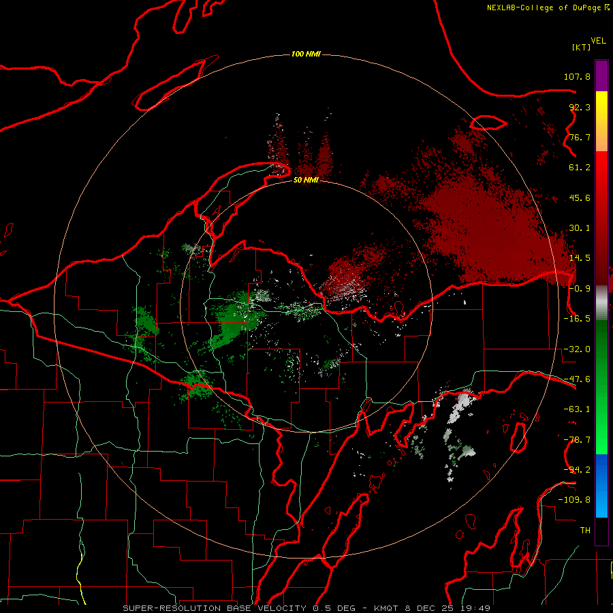Click the -109.8 velocity scale value
Screen dimensions: 613x613
pyautogui.click(x=574, y=500)
